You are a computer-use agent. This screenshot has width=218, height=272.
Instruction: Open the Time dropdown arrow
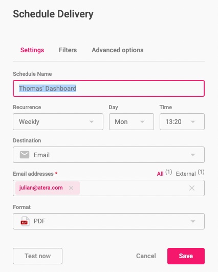point(193,122)
